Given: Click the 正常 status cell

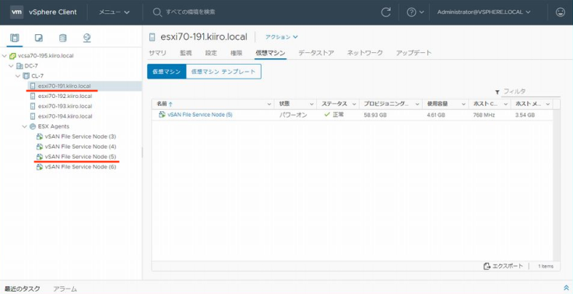Looking at the screenshot, I should [x=334, y=114].
